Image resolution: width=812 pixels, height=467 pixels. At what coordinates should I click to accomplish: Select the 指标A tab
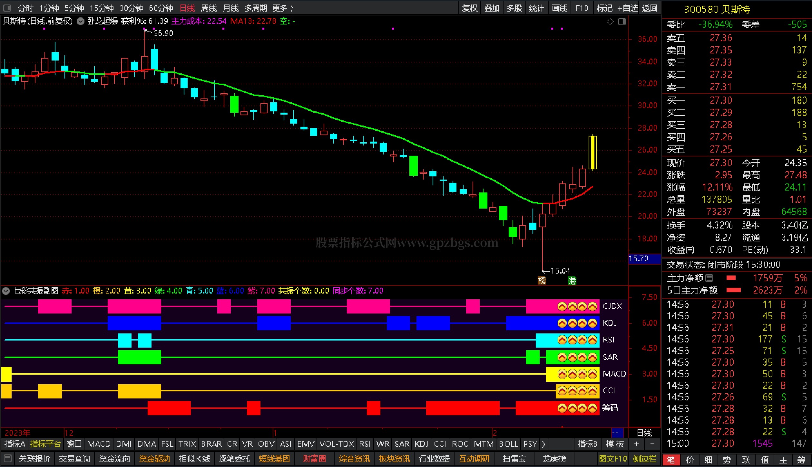click(15, 444)
